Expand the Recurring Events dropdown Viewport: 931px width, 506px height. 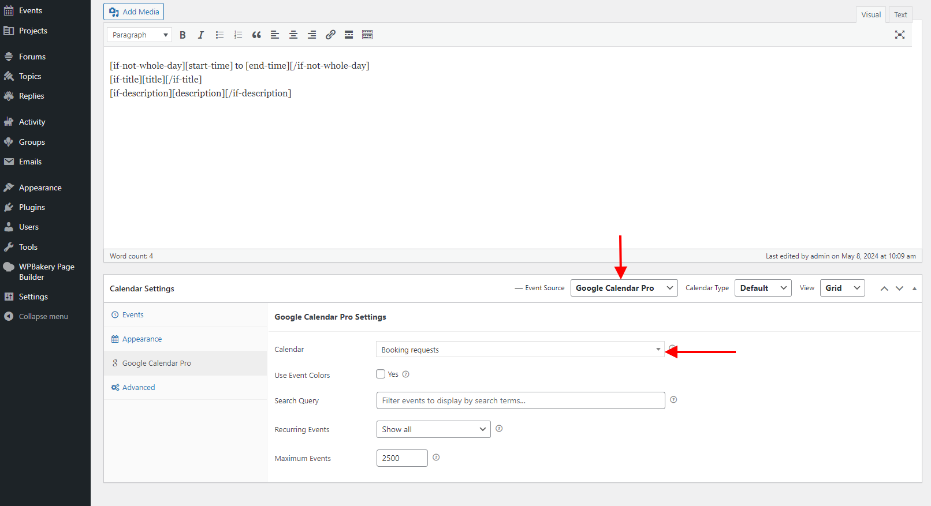pos(433,429)
